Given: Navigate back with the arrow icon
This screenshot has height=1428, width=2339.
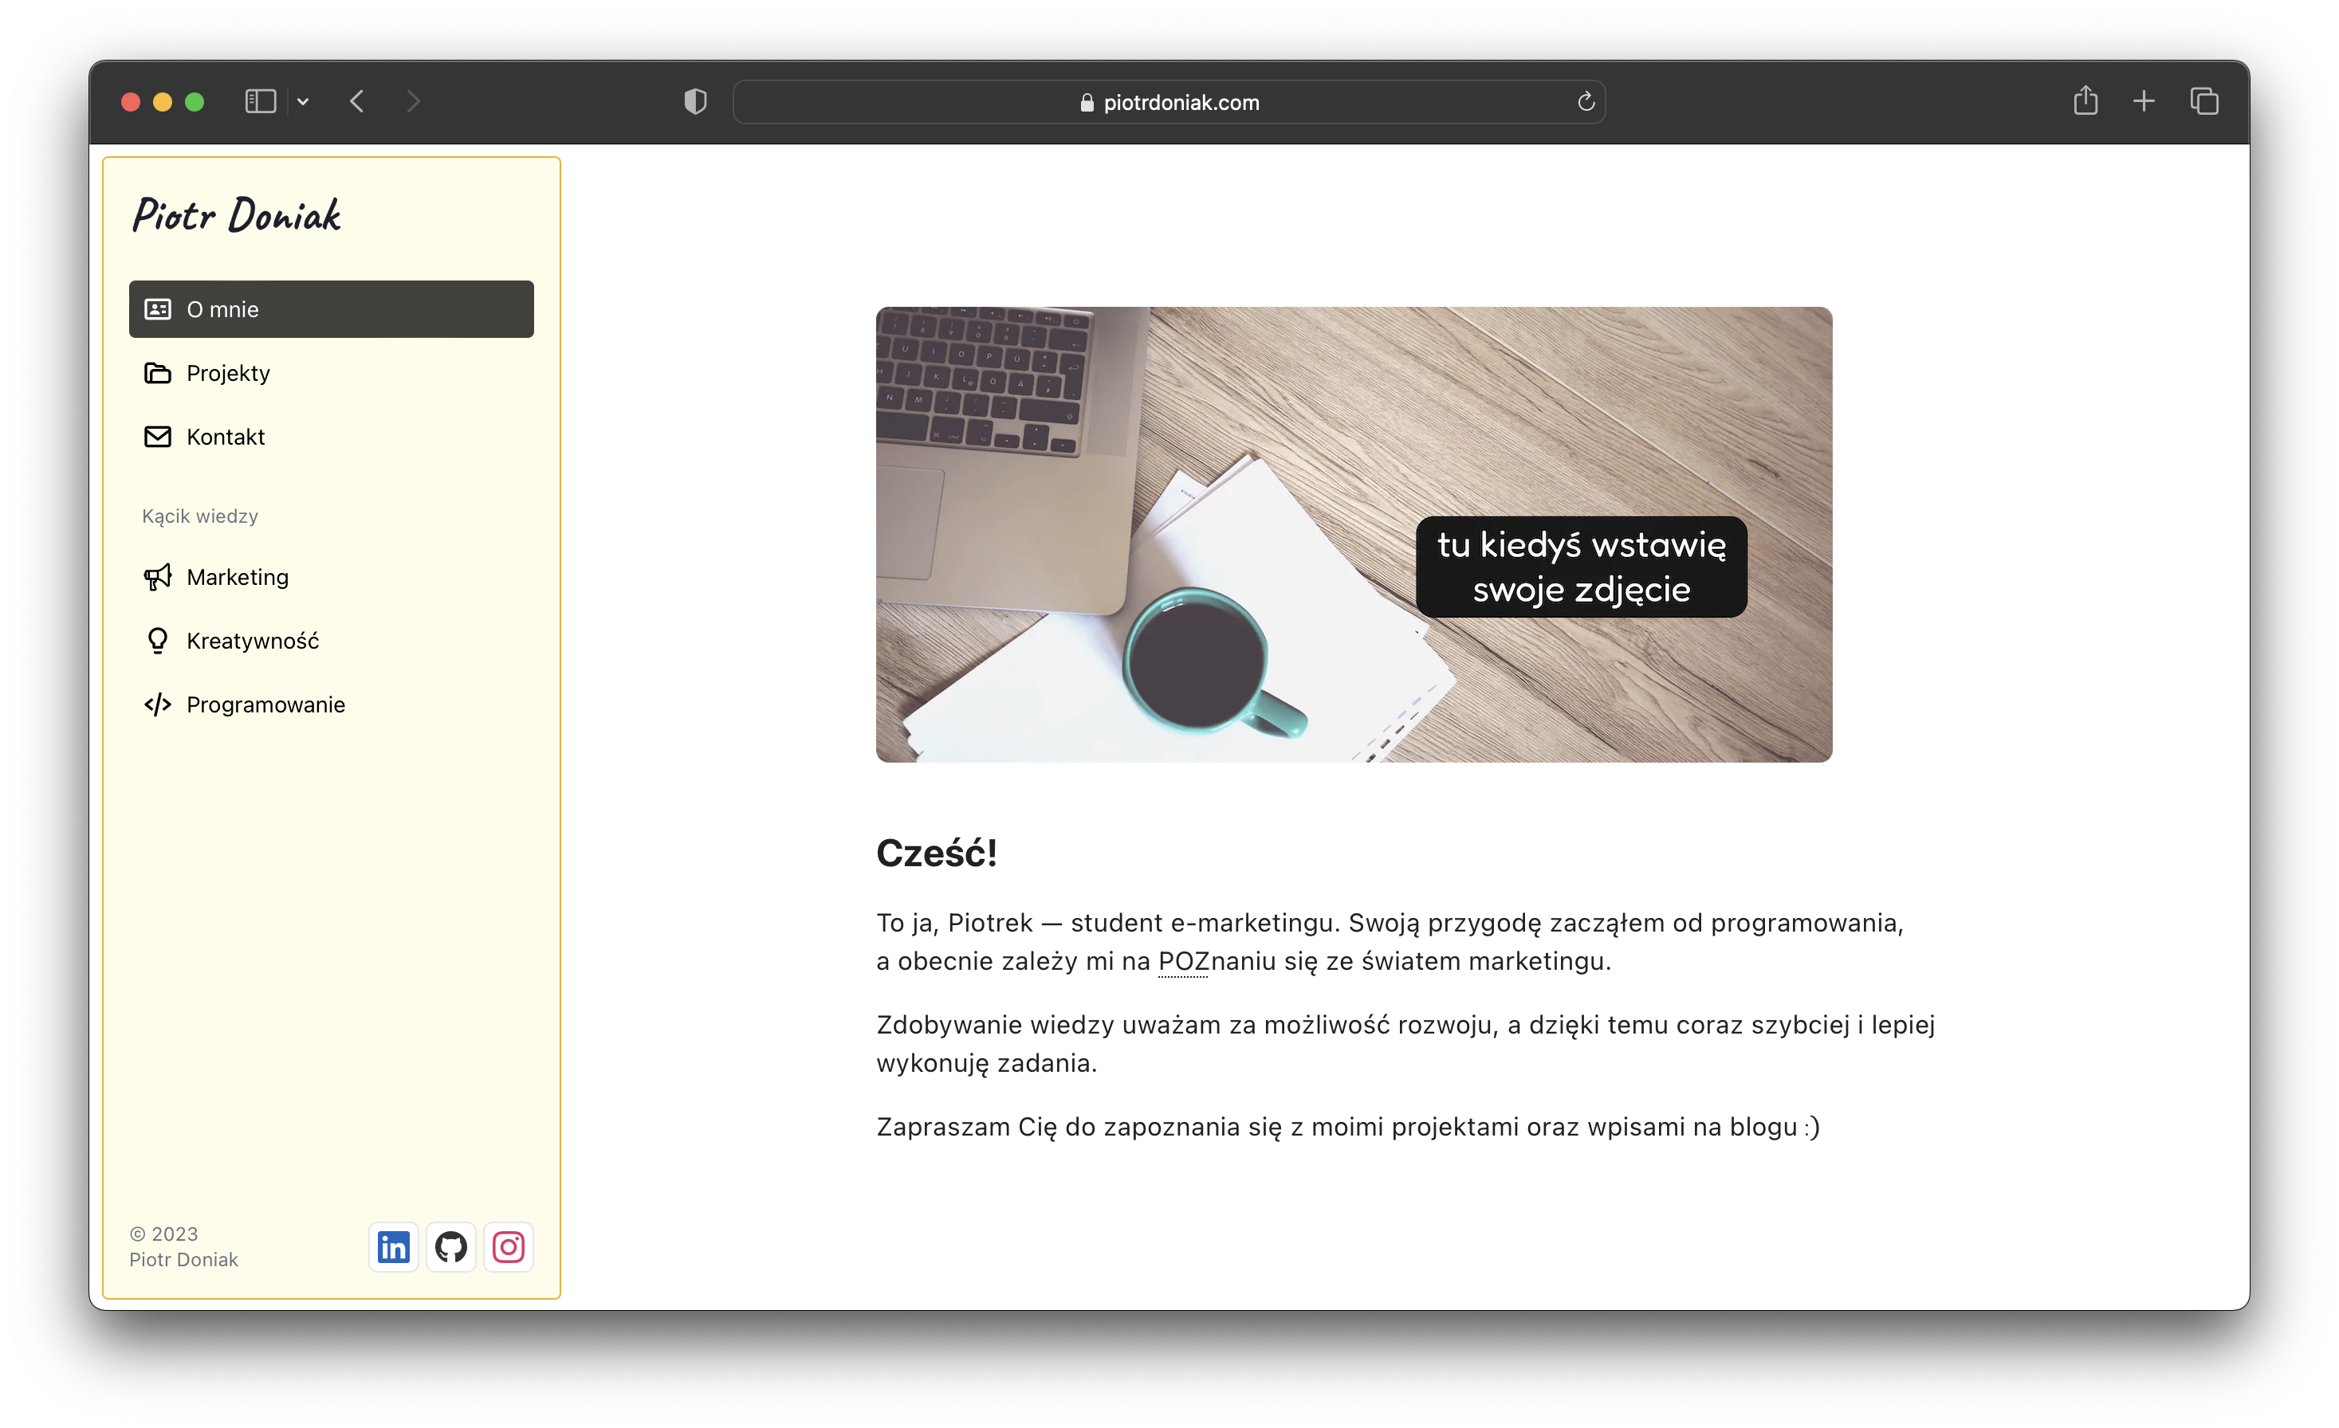Looking at the screenshot, I should click(357, 101).
